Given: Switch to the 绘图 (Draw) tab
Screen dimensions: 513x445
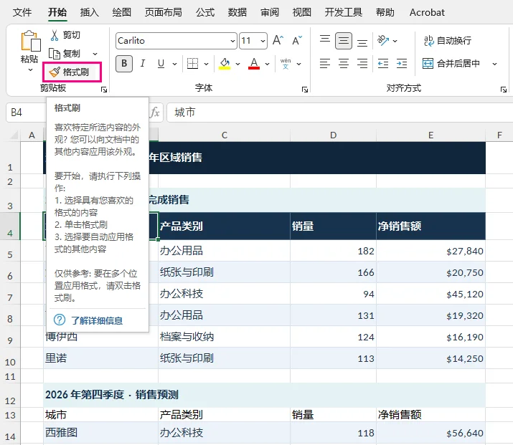Looking at the screenshot, I should [121, 12].
